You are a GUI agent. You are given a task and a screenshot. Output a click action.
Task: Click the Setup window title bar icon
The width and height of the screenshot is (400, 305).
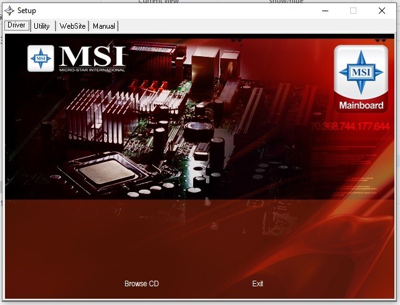(9, 11)
